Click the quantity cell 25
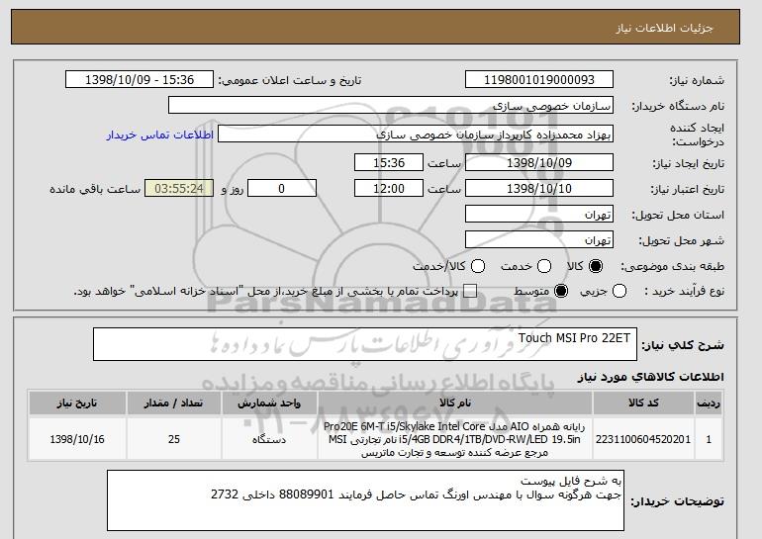The width and height of the screenshot is (762, 539). [x=174, y=439]
